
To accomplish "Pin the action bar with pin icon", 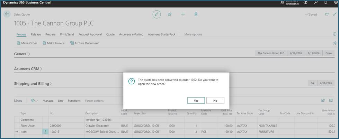I will (335, 43).
